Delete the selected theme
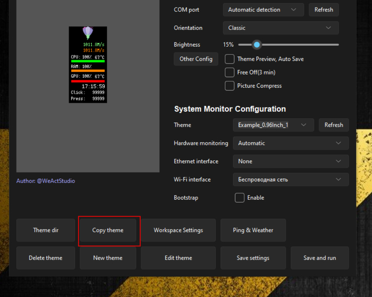 pyautogui.click(x=46, y=258)
